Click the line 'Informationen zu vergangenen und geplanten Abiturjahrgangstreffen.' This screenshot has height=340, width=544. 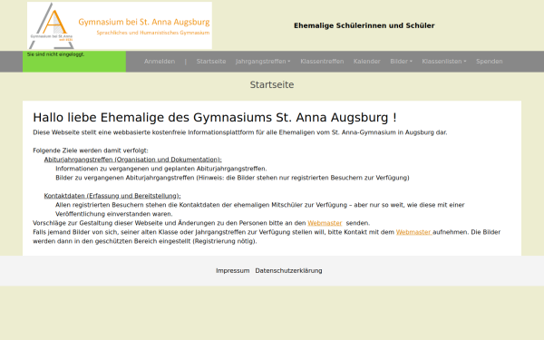click(x=161, y=169)
